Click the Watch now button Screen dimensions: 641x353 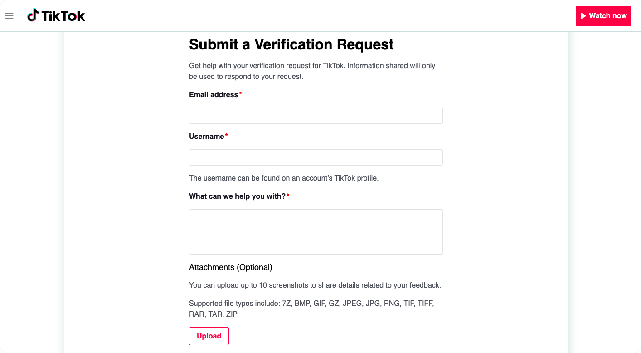(603, 15)
